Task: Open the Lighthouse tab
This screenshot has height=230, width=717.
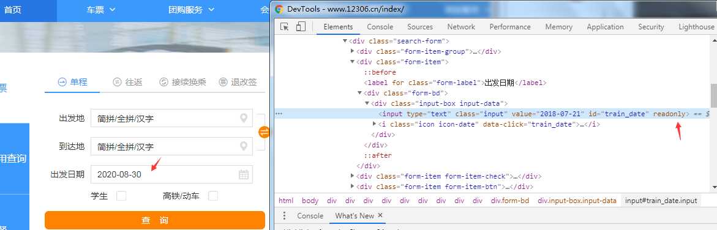Action: click(x=696, y=27)
